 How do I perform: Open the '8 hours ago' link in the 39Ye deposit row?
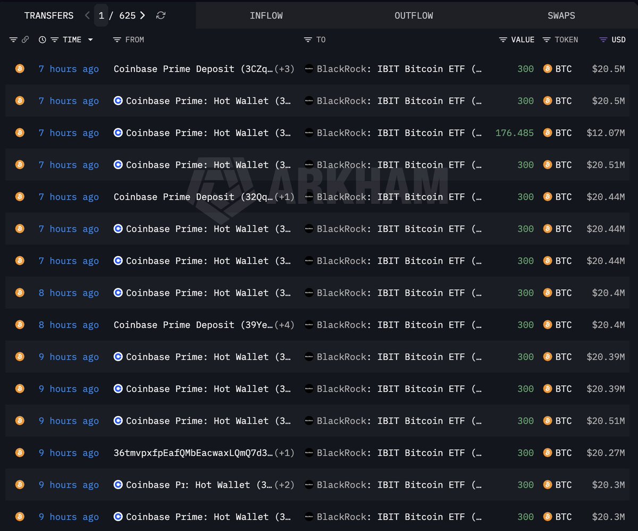[x=69, y=325]
